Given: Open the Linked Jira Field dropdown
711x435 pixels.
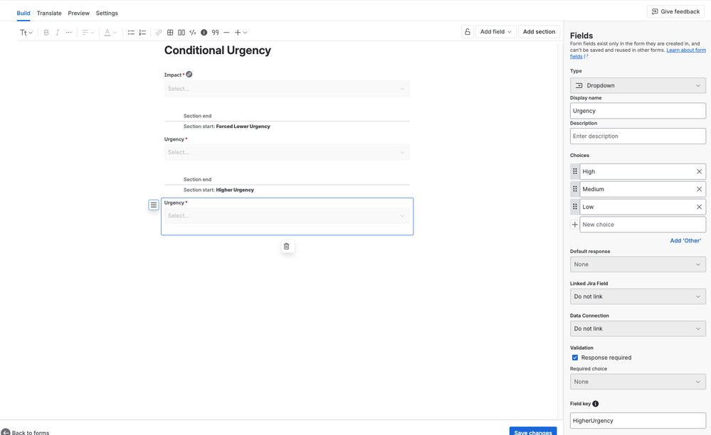Looking at the screenshot, I should coord(638,296).
